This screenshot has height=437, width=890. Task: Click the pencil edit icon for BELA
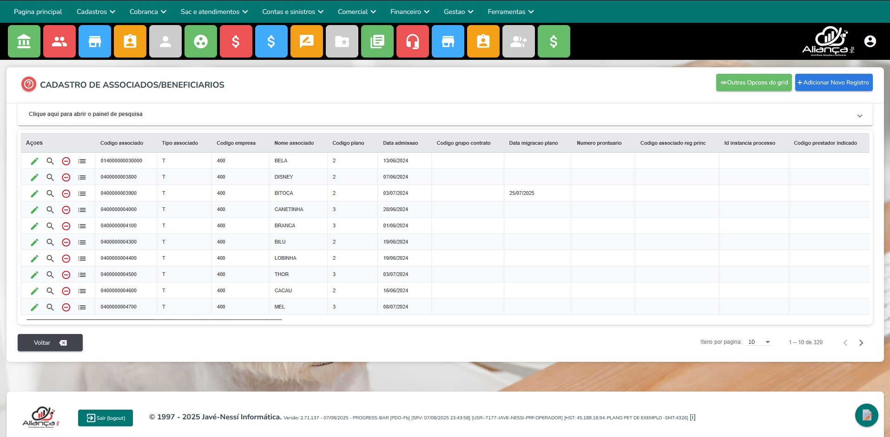[x=34, y=161]
